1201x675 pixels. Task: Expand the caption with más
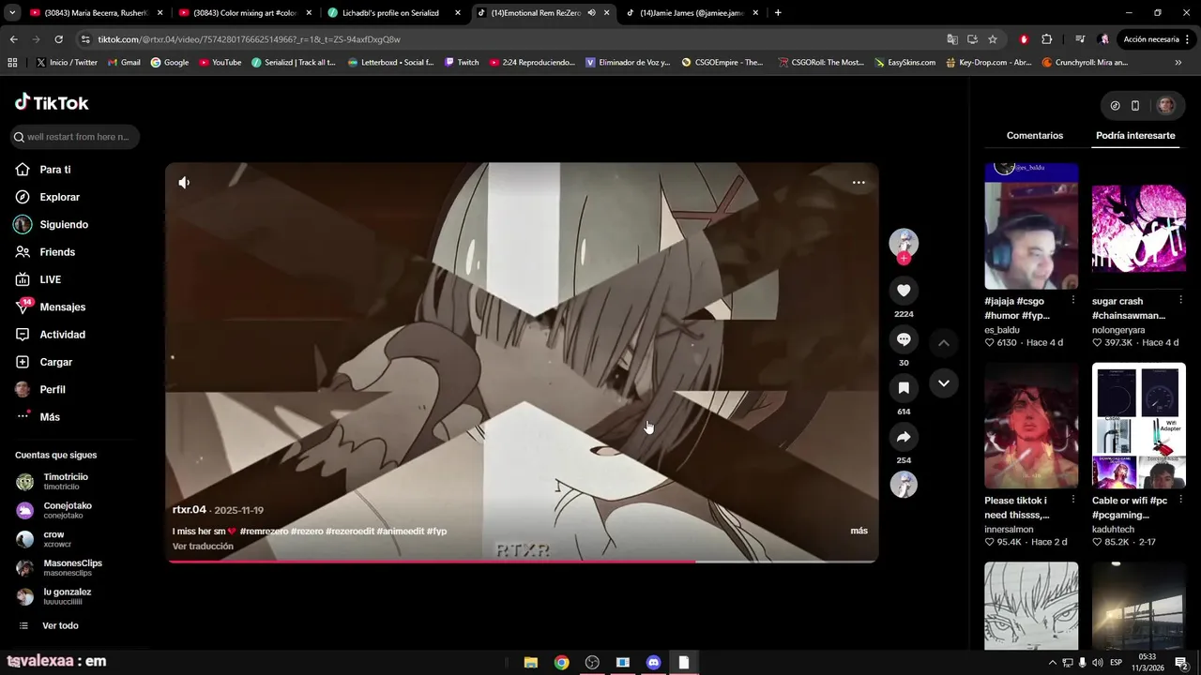tap(859, 531)
